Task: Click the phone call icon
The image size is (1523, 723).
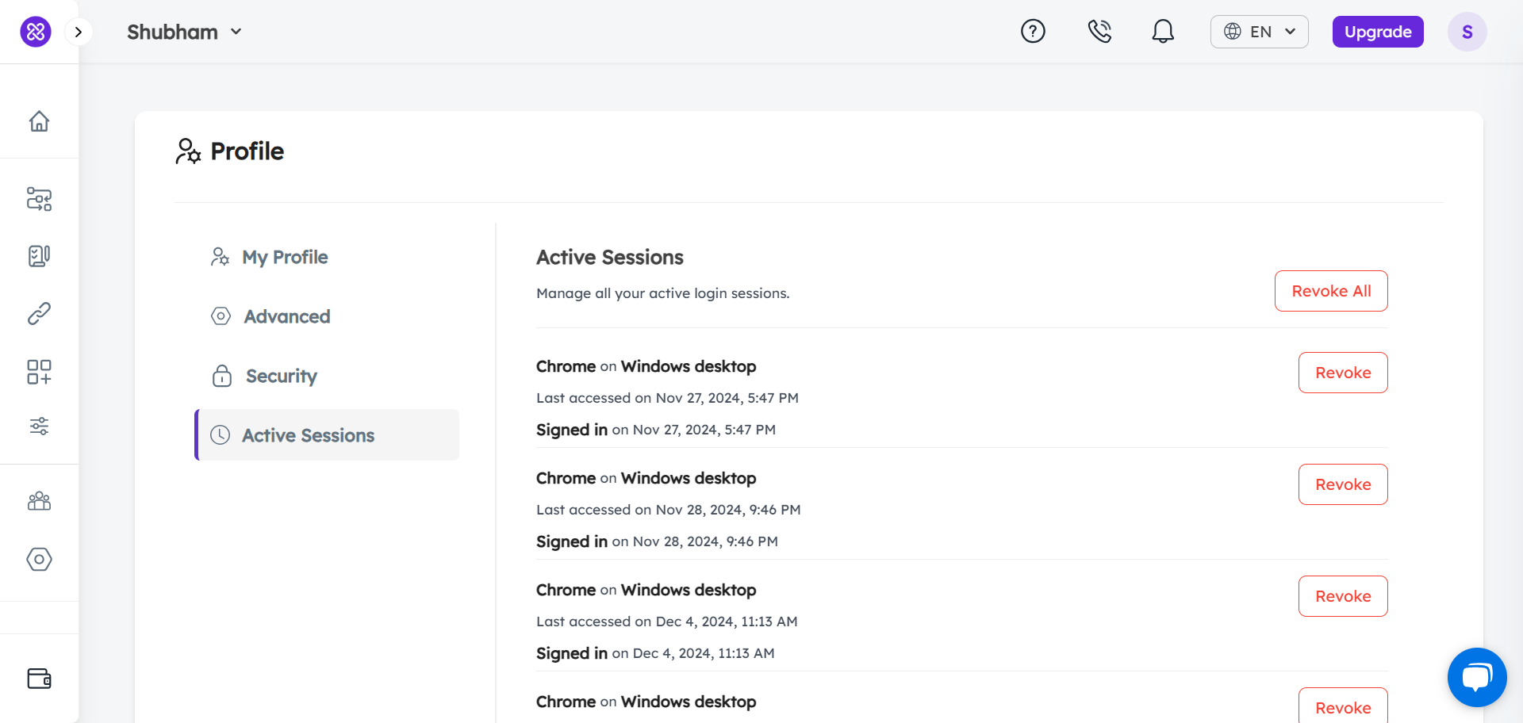Action: tap(1099, 32)
